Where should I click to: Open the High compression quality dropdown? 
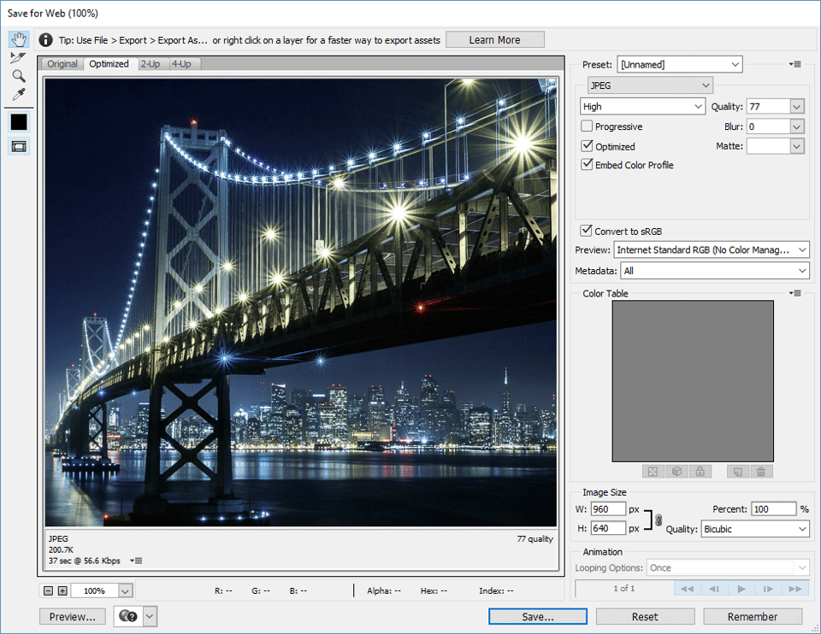click(x=642, y=106)
